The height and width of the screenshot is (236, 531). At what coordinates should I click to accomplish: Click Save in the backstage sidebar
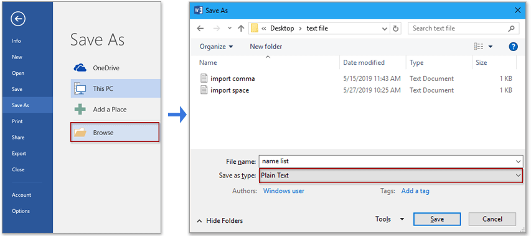(x=17, y=89)
